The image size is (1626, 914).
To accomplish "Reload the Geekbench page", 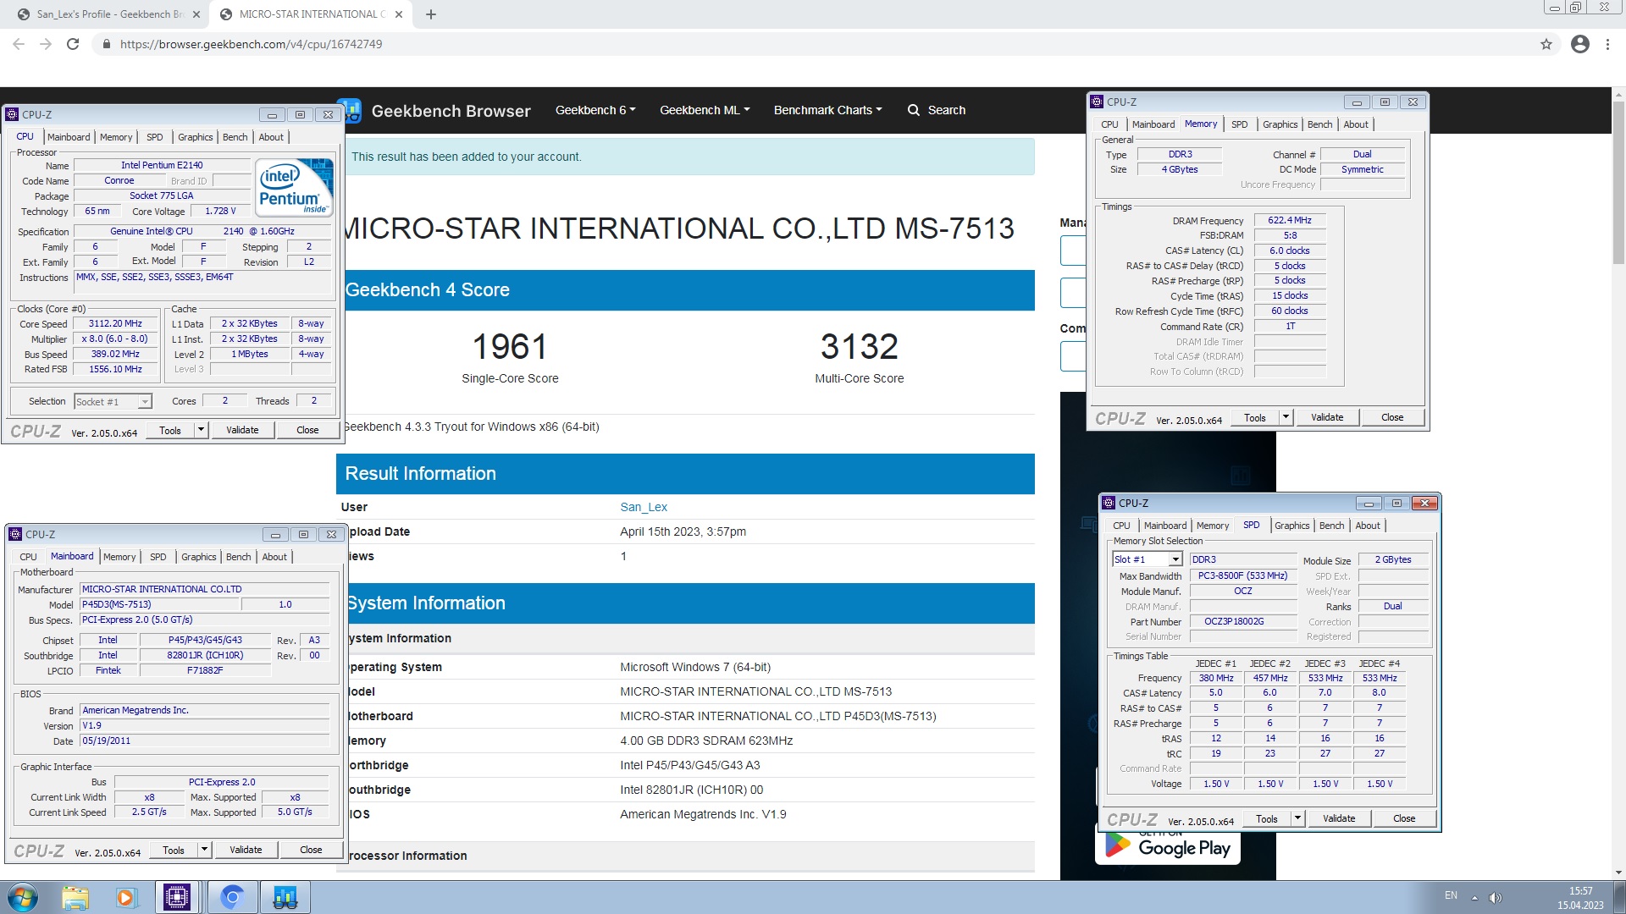I will [x=73, y=44].
